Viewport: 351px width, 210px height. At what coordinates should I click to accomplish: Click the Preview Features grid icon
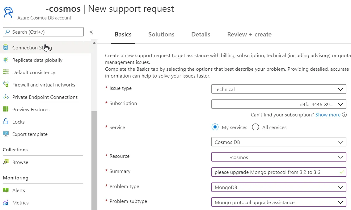coord(6,109)
